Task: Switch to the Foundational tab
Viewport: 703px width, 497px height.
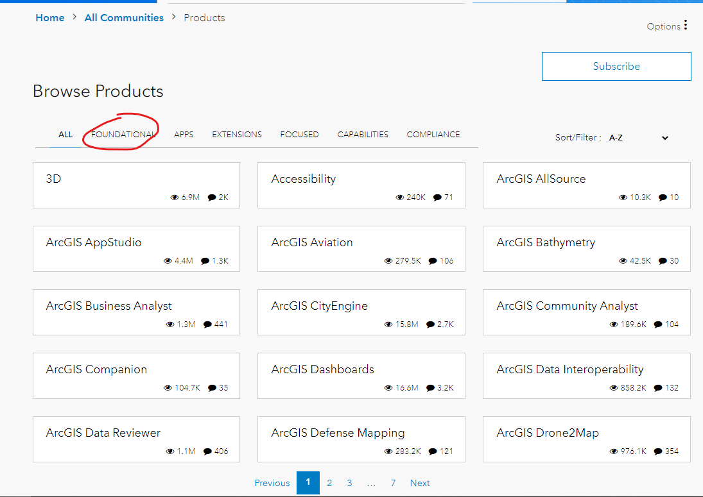Action: 123,135
